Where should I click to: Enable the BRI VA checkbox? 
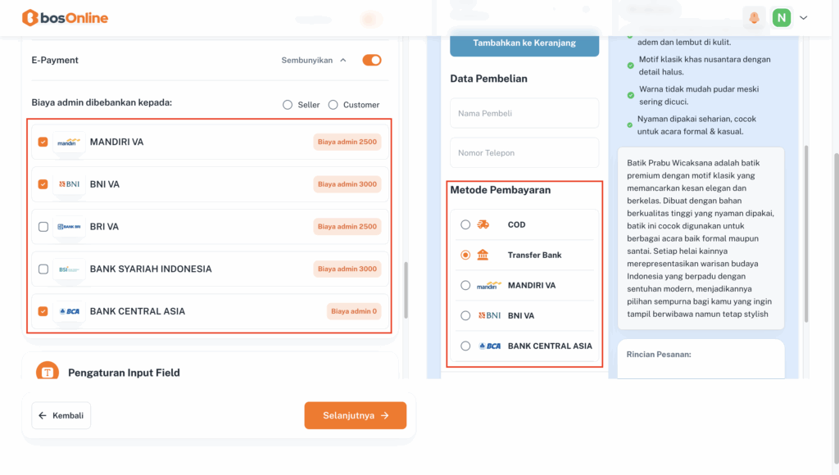coord(43,227)
